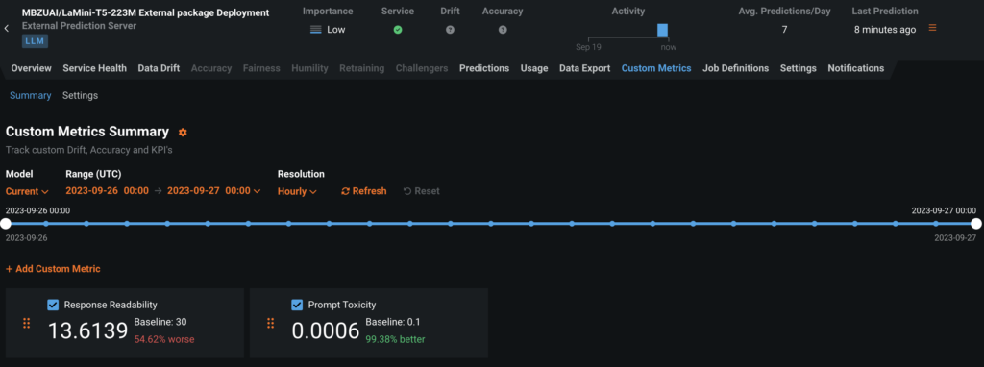Click the gear icon next to Custom Metrics Summary
Viewport: 984px width, 367px height.
pyautogui.click(x=183, y=133)
